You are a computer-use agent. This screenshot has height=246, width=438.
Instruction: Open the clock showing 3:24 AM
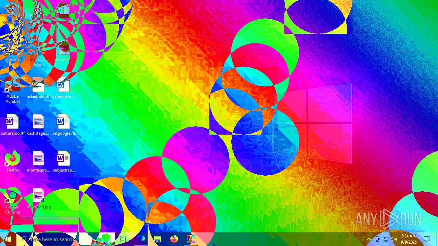pos(409,239)
